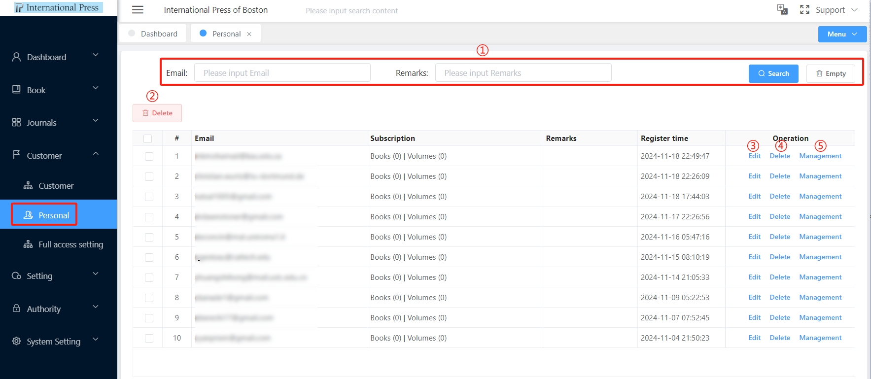This screenshot has width=871, height=379.
Task: Click the Journals grid icon in sidebar
Action: tap(16, 122)
